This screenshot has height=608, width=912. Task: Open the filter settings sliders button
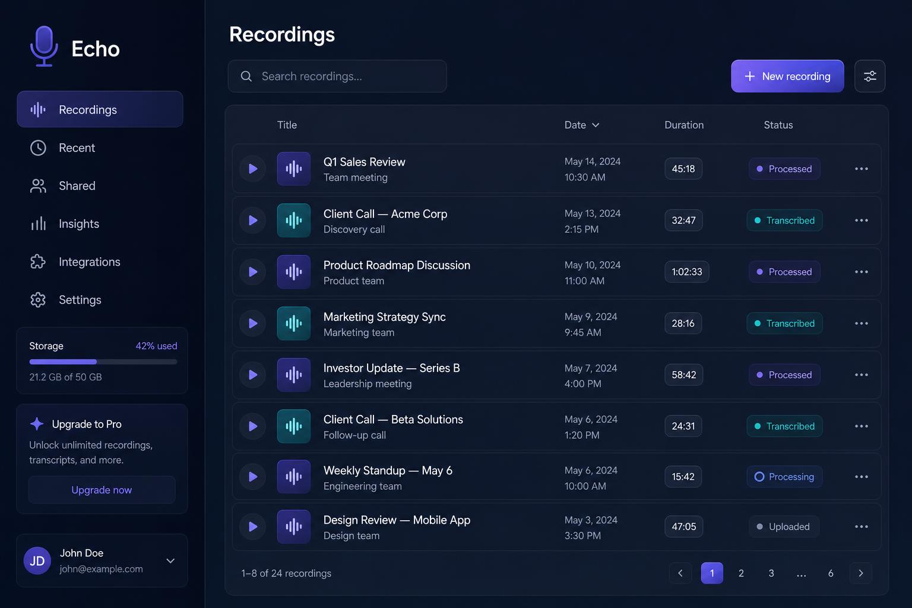pyautogui.click(x=870, y=76)
